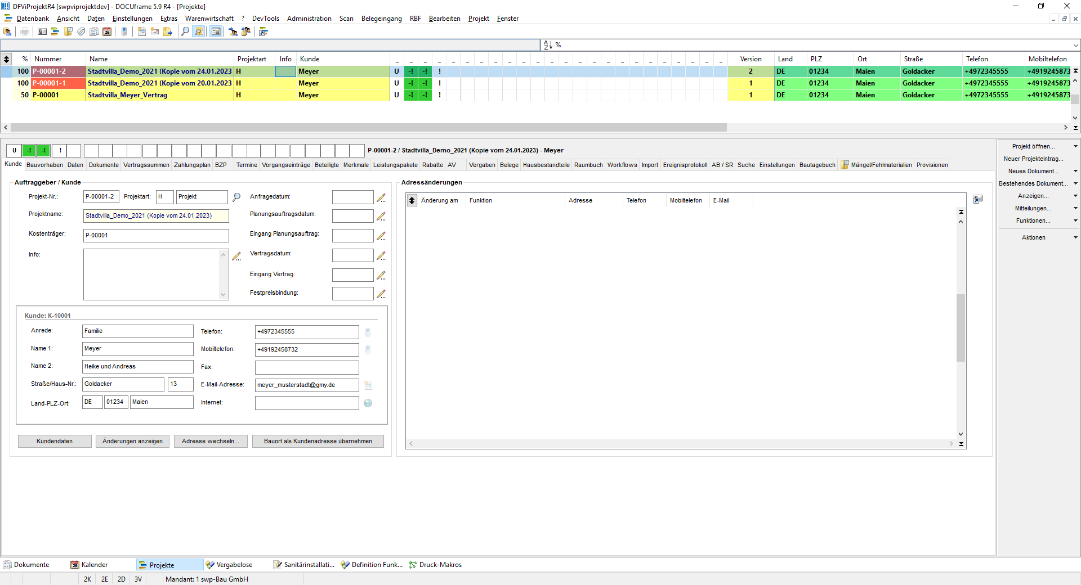Click the printer icon in the toolbar
The image size is (1081, 585).
coord(24,31)
